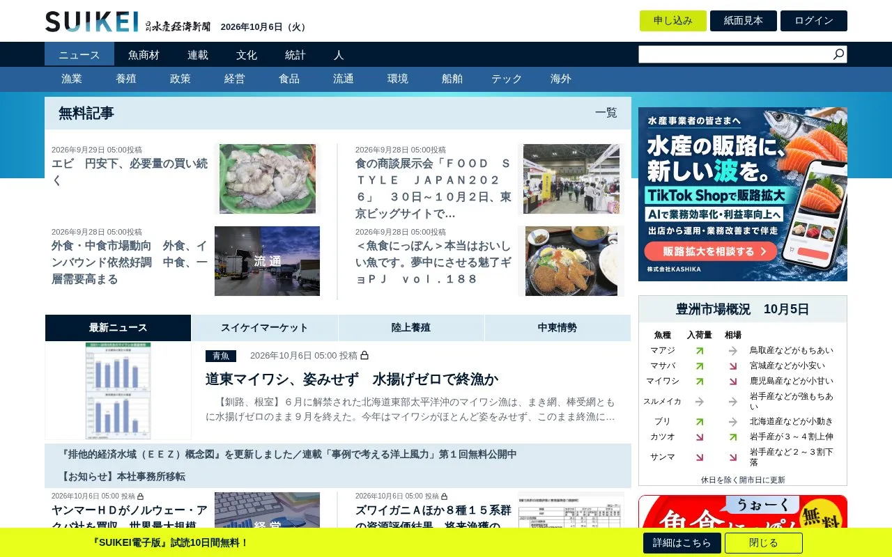Go to the 船舶 subcategory
Image resolution: width=892 pixels, height=557 pixels.
tap(452, 79)
